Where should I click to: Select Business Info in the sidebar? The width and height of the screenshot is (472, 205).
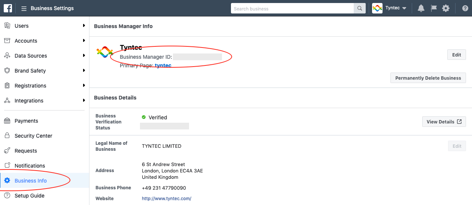pyautogui.click(x=45, y=181)
